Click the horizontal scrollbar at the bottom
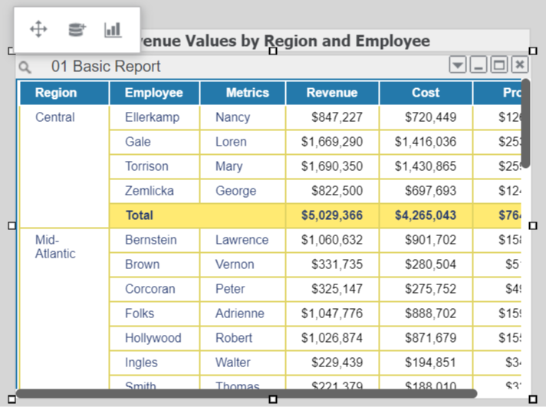 (245, 393)
